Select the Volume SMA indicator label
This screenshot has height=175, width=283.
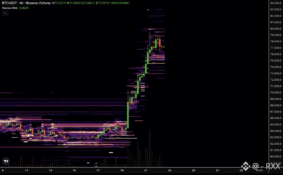[10, 8]
